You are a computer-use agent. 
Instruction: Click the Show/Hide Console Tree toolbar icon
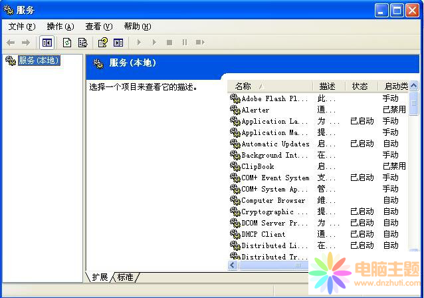pos(47,43)
